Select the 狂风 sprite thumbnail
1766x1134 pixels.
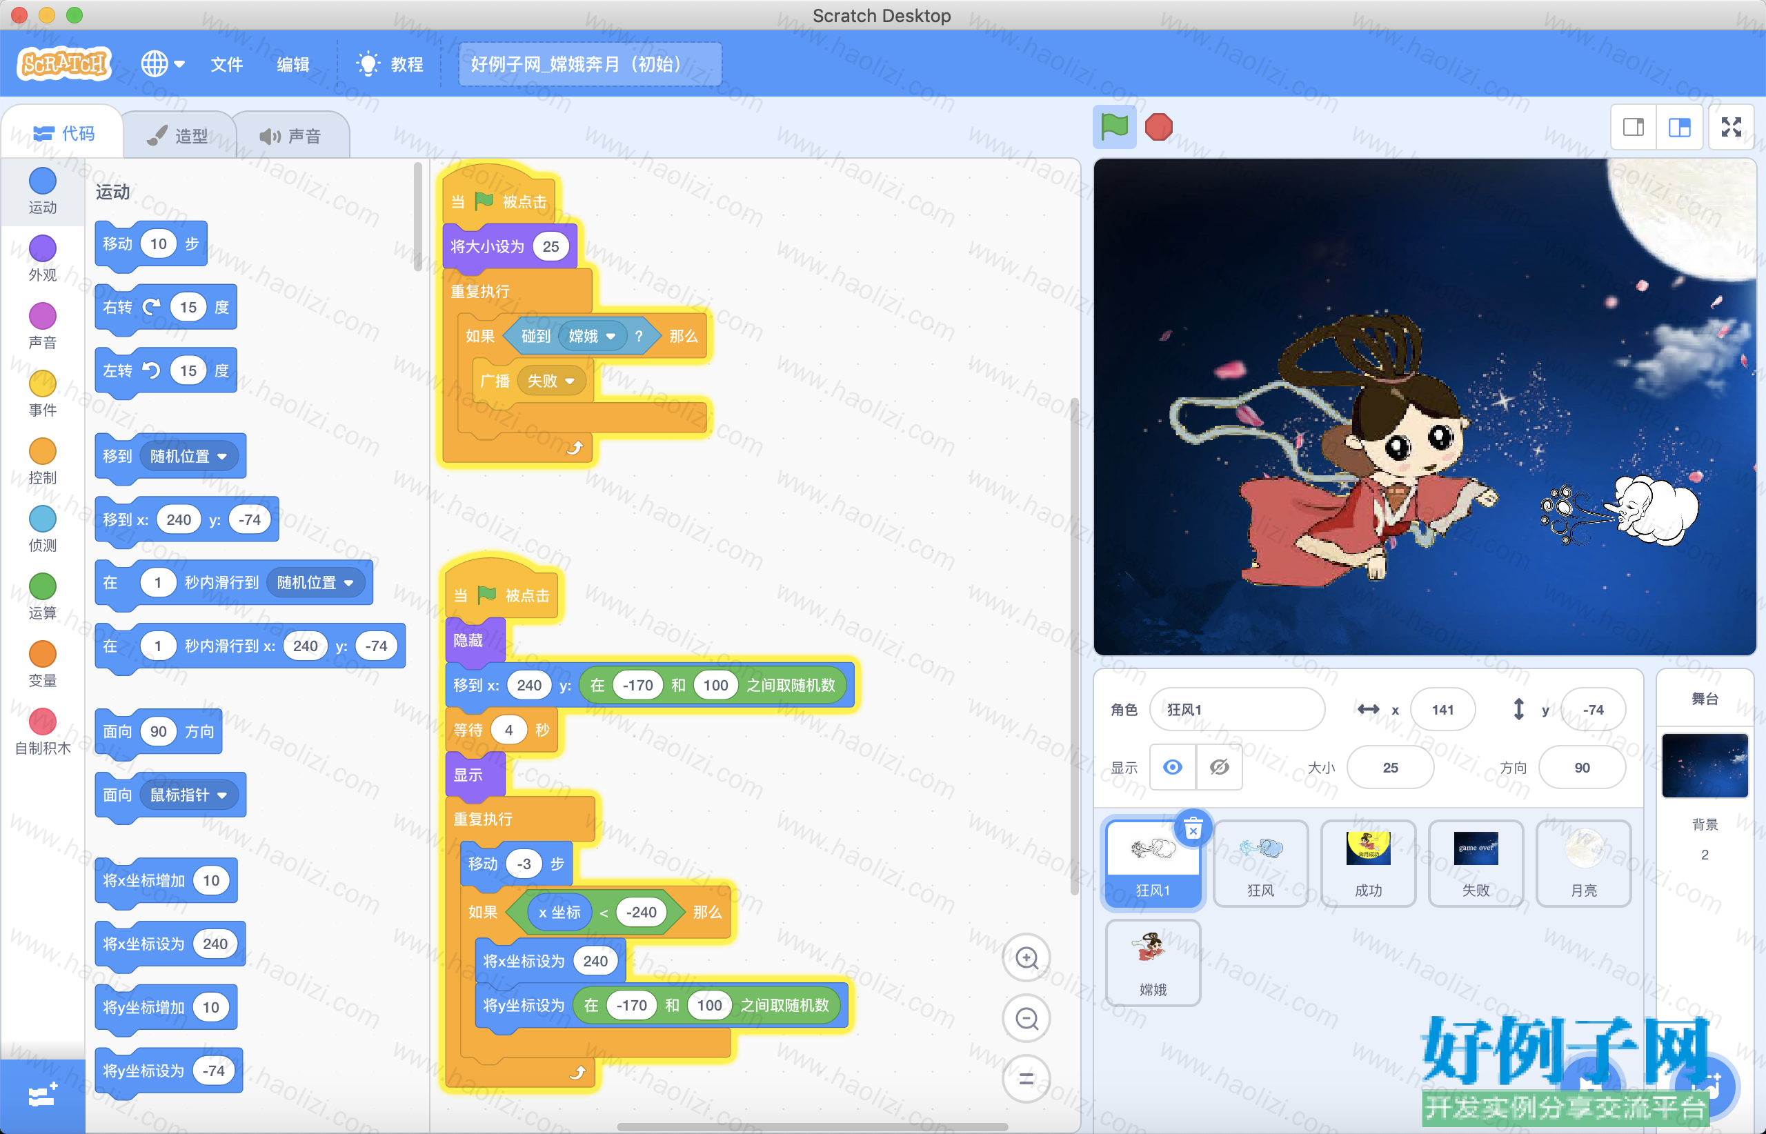1260,863
